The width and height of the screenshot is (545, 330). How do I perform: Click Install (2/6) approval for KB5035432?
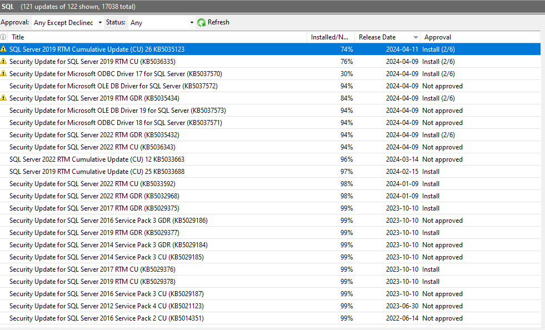coord(438,134)
